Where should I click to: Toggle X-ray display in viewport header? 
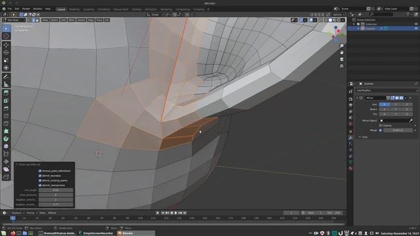[x=321, y=20]
